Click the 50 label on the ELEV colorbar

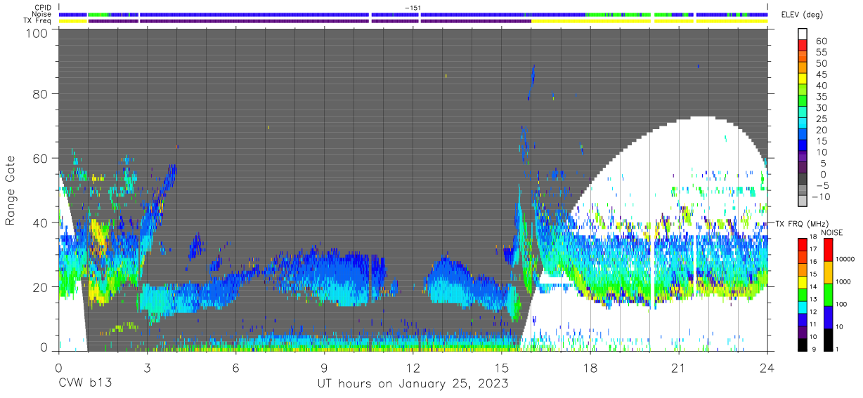(820, 63)
